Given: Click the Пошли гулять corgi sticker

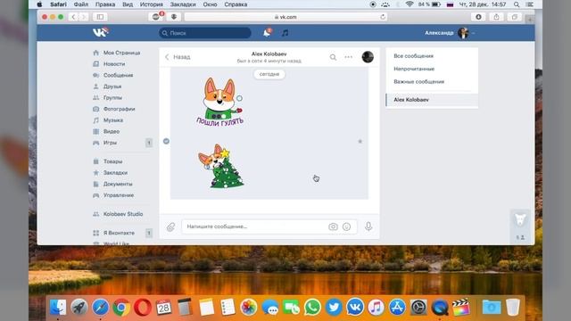Looking at the screenshot, I should (x=220, y=102).
